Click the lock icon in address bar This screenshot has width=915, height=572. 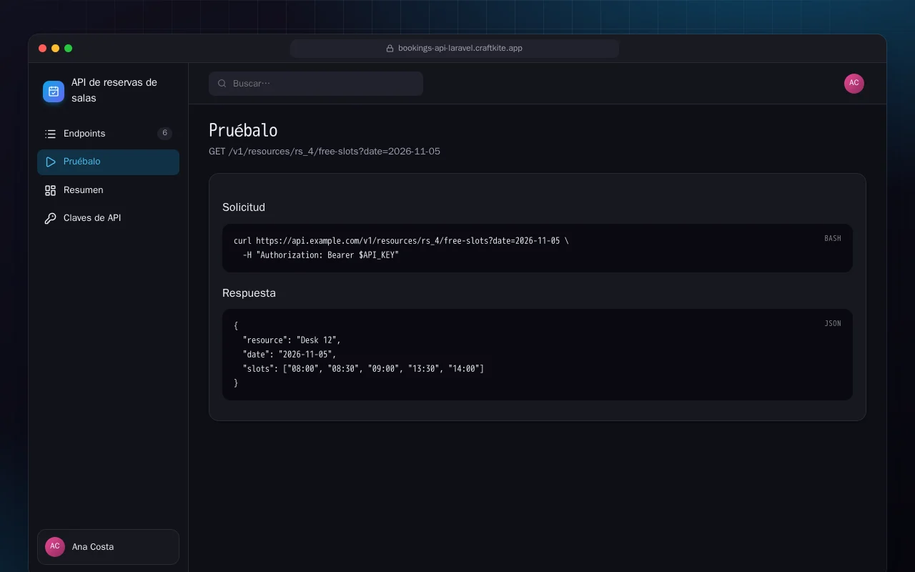390,49
